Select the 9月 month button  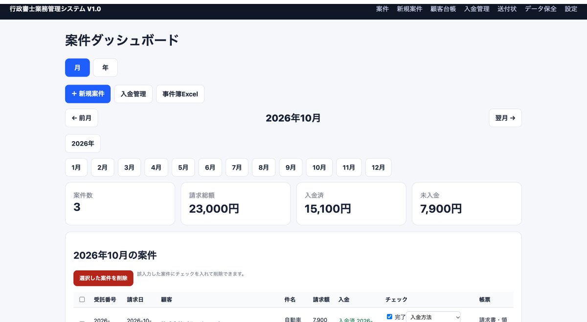(291, 167)
